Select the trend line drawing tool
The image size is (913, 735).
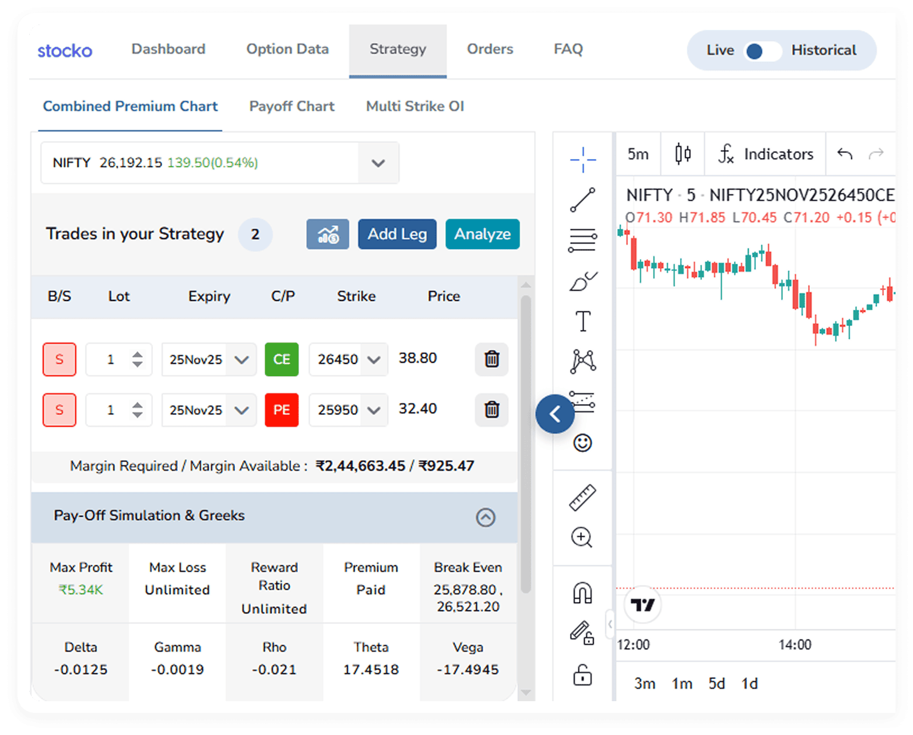582,200
